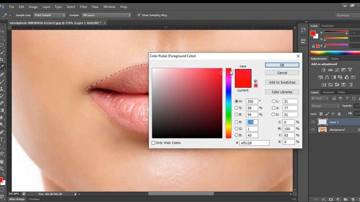Open Color Libraries
The width and height of the screenshot is (360, 202).
coord(282,92)
